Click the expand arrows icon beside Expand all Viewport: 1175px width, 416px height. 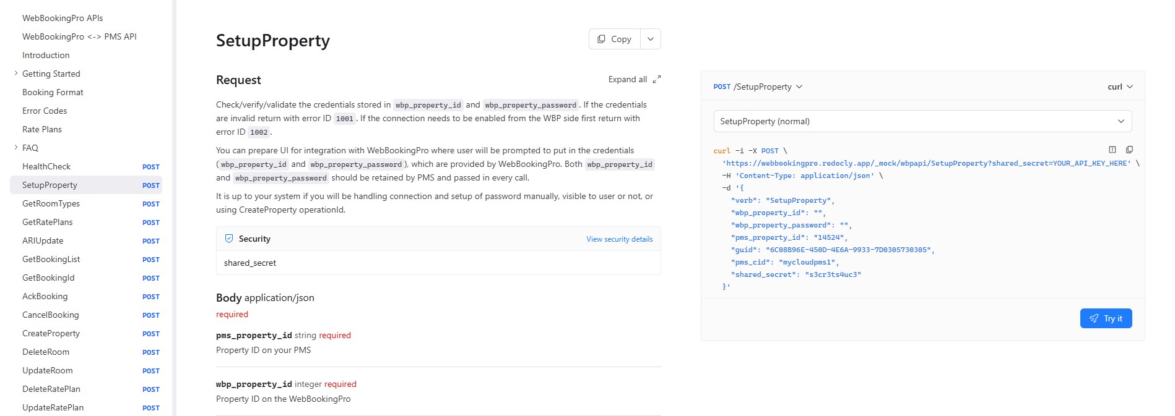(657, 79)
